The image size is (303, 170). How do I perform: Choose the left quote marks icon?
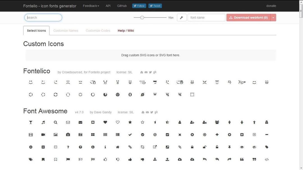[242, 159]
